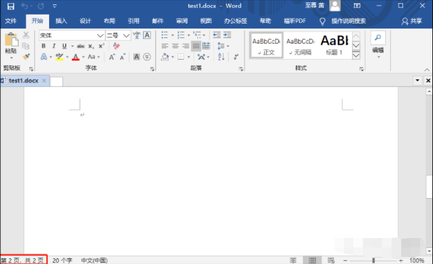
Task: Toggle Bold formatting
Action: coord(43,46)
